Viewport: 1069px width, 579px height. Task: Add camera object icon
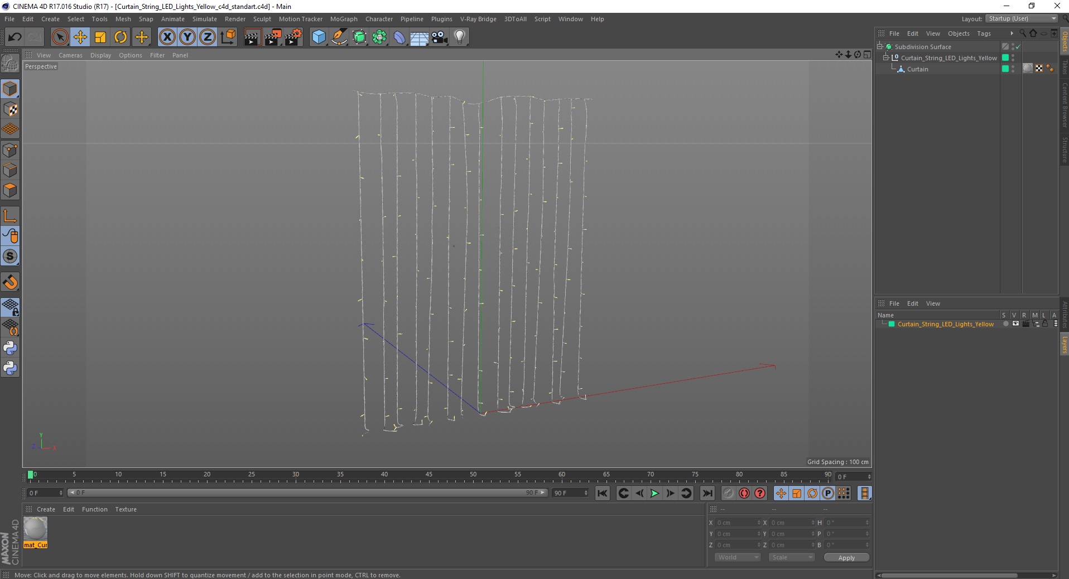[440, 37]
